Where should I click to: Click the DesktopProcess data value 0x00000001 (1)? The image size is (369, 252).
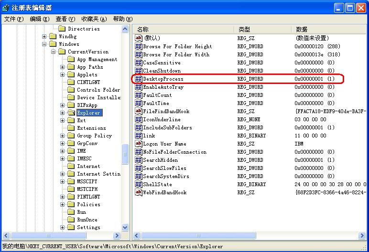pos(315,79)
